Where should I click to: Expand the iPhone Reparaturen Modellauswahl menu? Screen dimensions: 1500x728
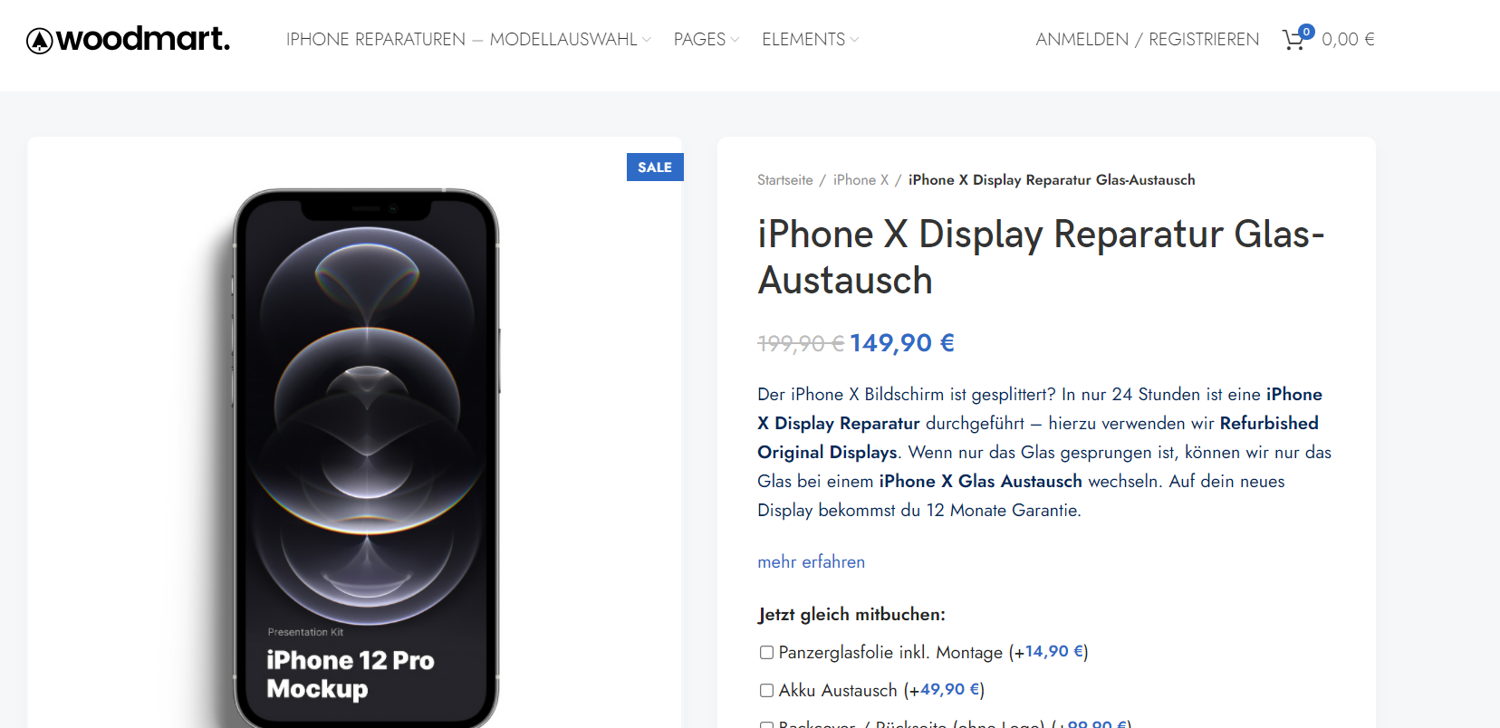point(468,39)
